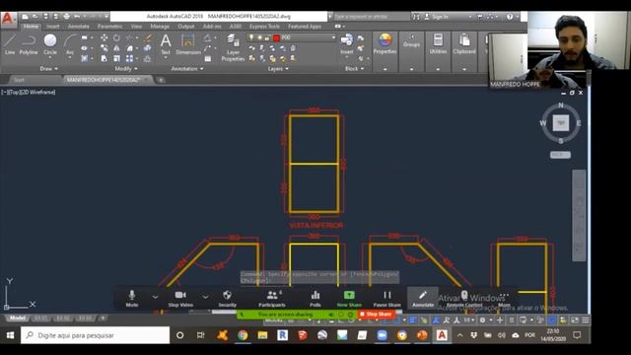Viewport: 631px width, 355px height.
Task: Switch to the Express Tools ribbon tab
Action: pos(264,27)
